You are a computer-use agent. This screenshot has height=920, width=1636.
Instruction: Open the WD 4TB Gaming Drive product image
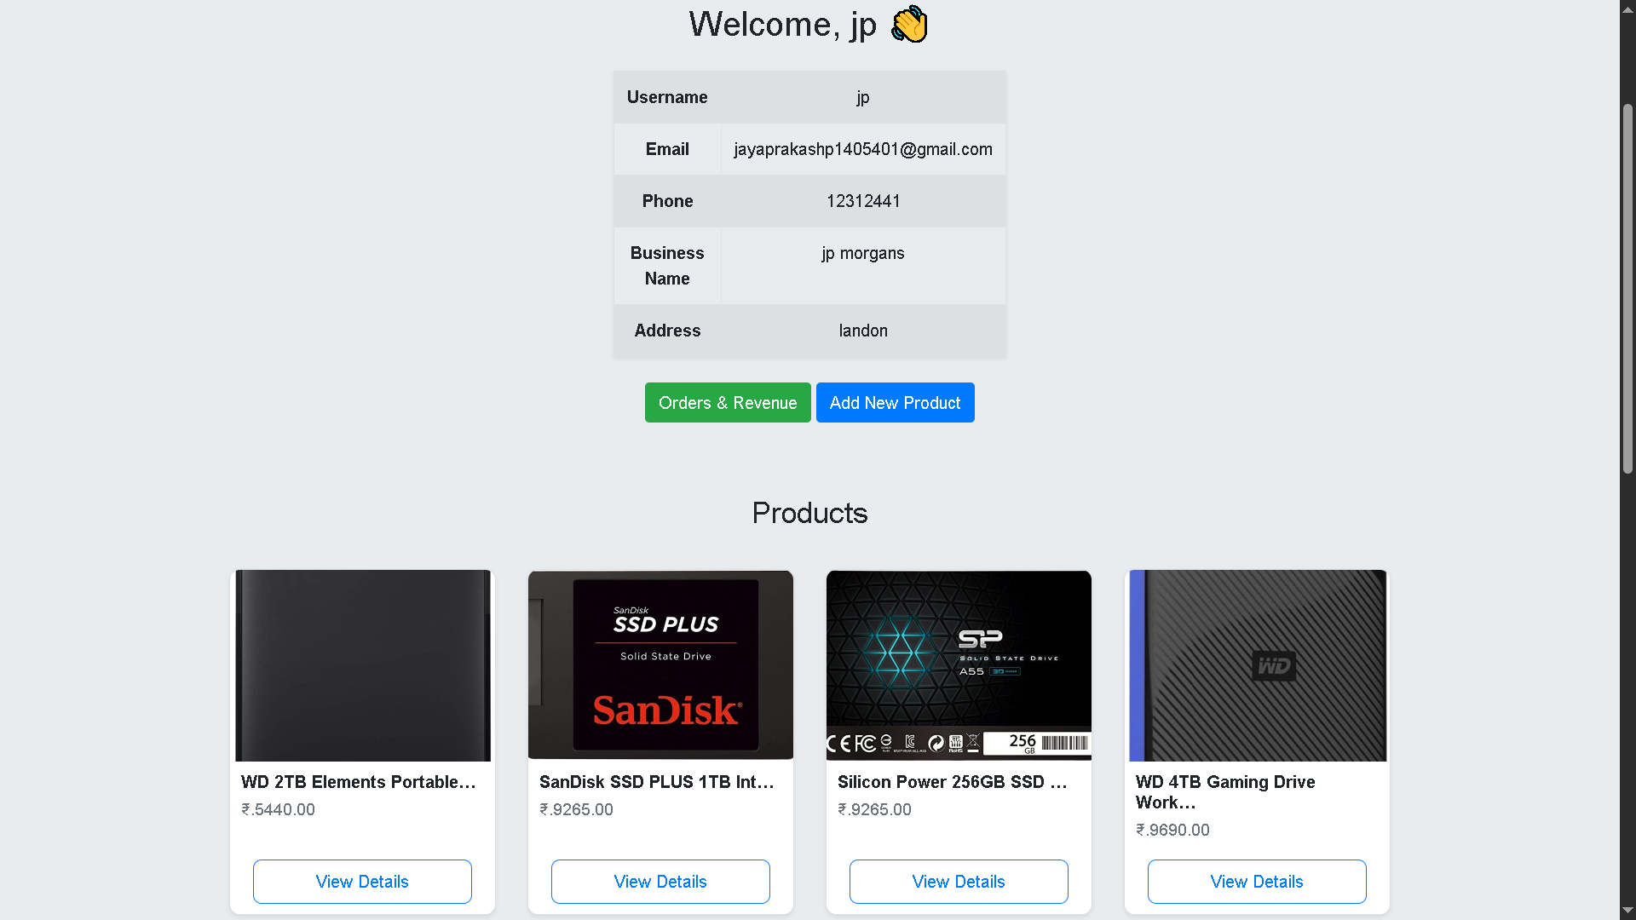click(x=1256, y=664)
